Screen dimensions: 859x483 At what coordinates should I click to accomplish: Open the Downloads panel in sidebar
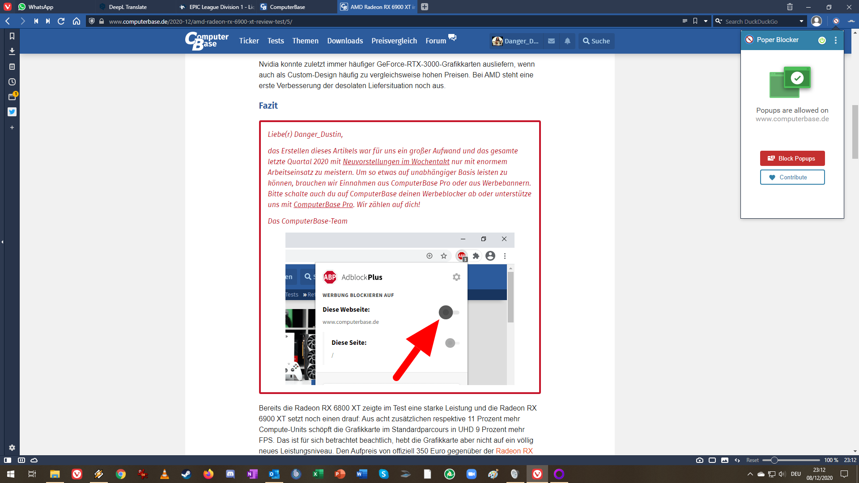point(12,51)
